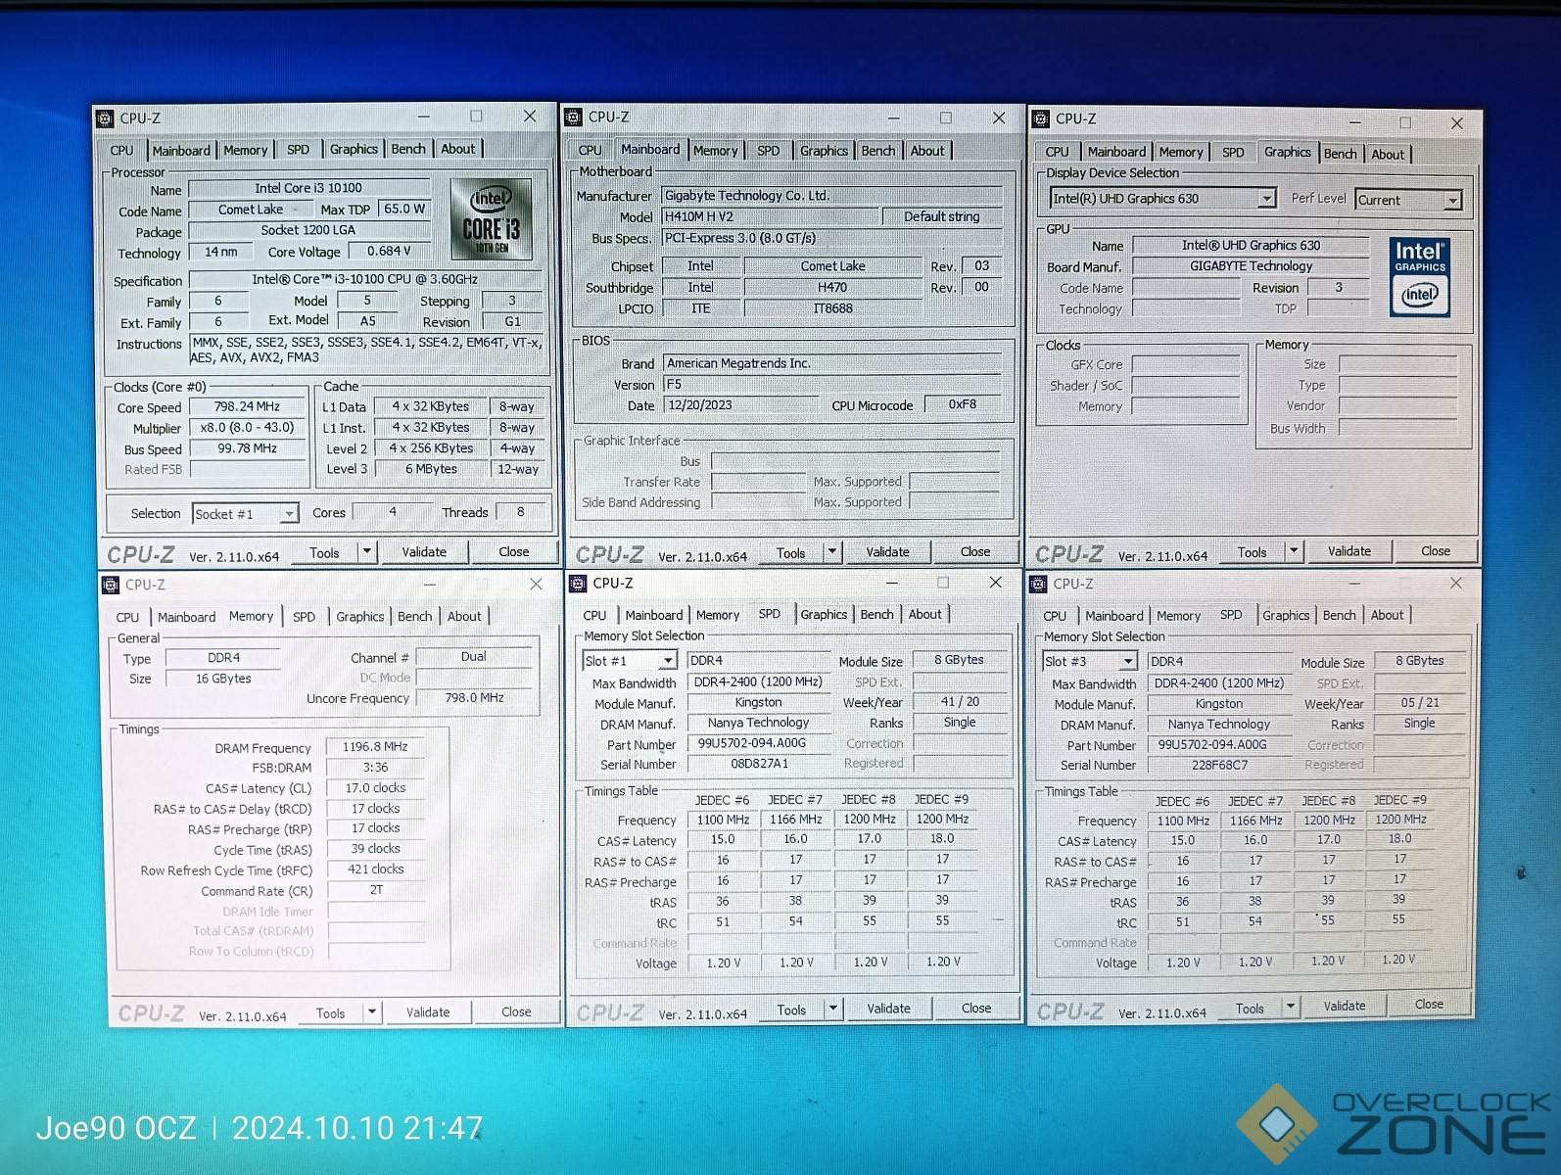Open Bench tab in the UHD Graphics 630 window
The image size is (1561, 1175).
[1341, 155]
